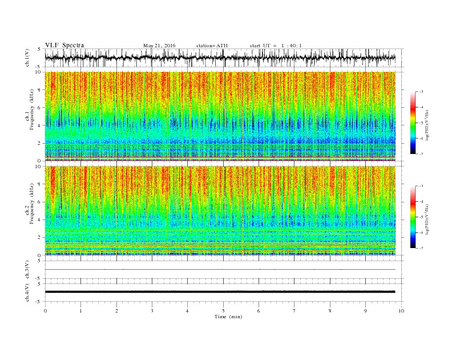Click time axis tick label "4"
This screenshot has width=452, height=349.
[x=187, y=311]
